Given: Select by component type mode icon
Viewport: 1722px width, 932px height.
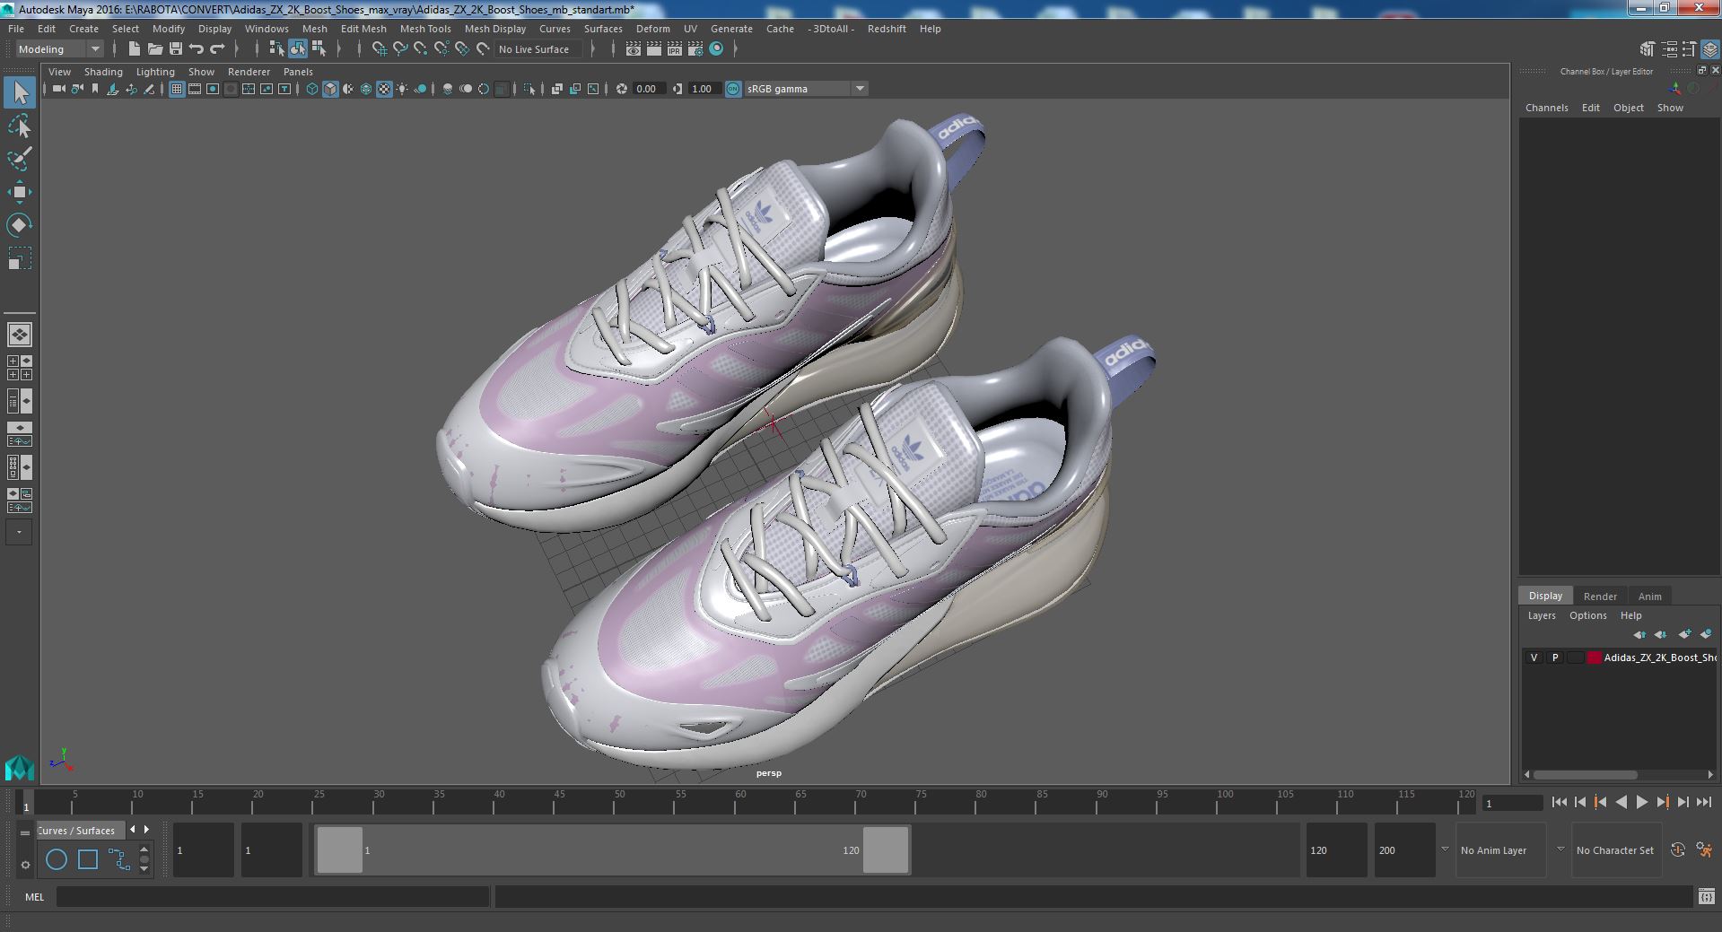Looking at the screenshot, I should tap(319, 49).
